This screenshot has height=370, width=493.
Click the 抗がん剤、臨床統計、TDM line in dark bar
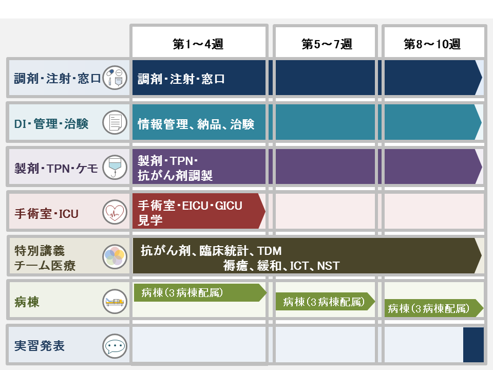tap(211, 251)
